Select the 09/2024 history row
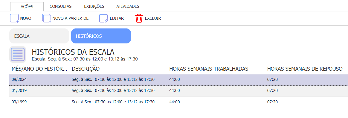348x118 pixels. pos(179,80)
